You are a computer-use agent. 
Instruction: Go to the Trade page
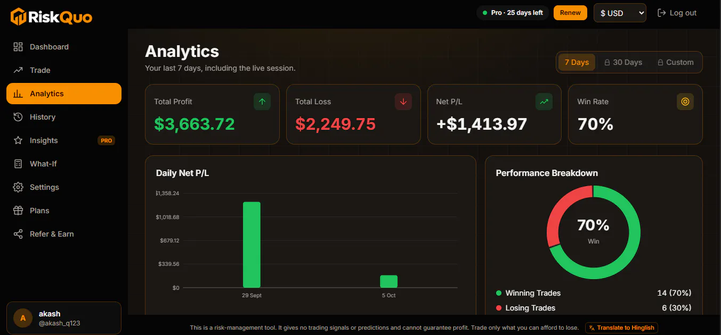click(x=64, y=70)
